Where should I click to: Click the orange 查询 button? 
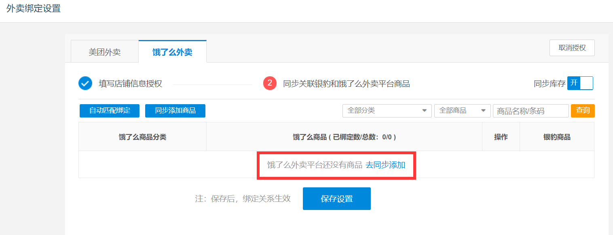582,111
